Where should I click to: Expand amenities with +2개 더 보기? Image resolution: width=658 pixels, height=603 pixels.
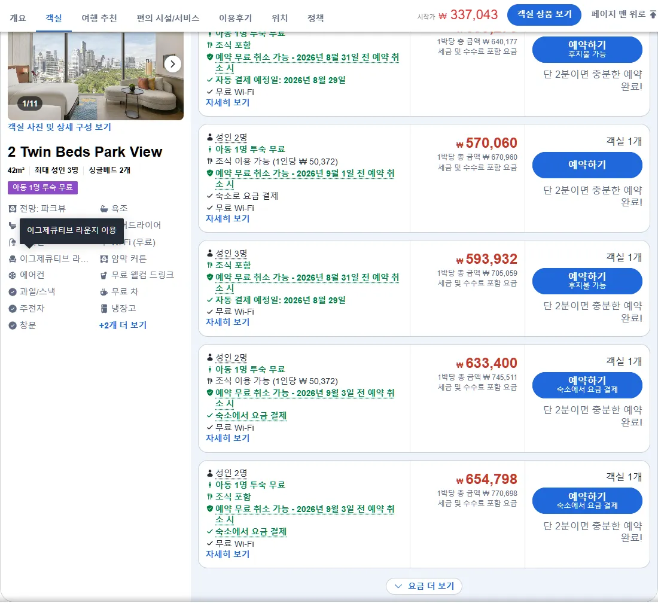(123, 325)
